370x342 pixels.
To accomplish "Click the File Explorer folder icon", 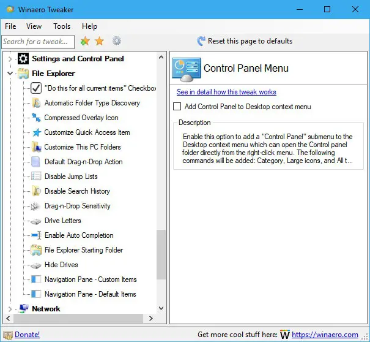I will (23, 74).
